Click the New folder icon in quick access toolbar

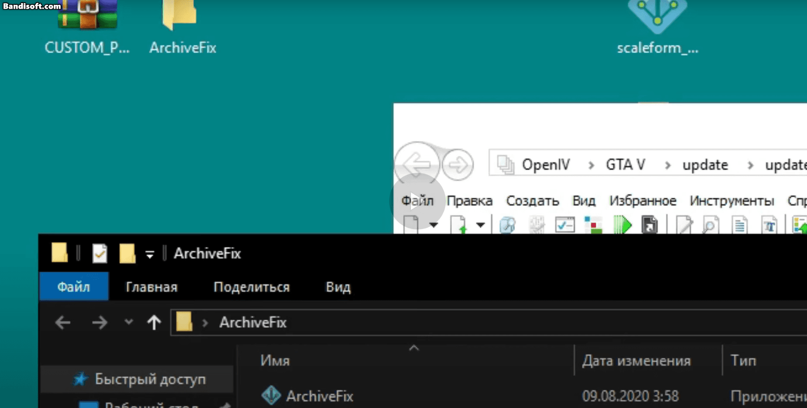pos(127,253)
